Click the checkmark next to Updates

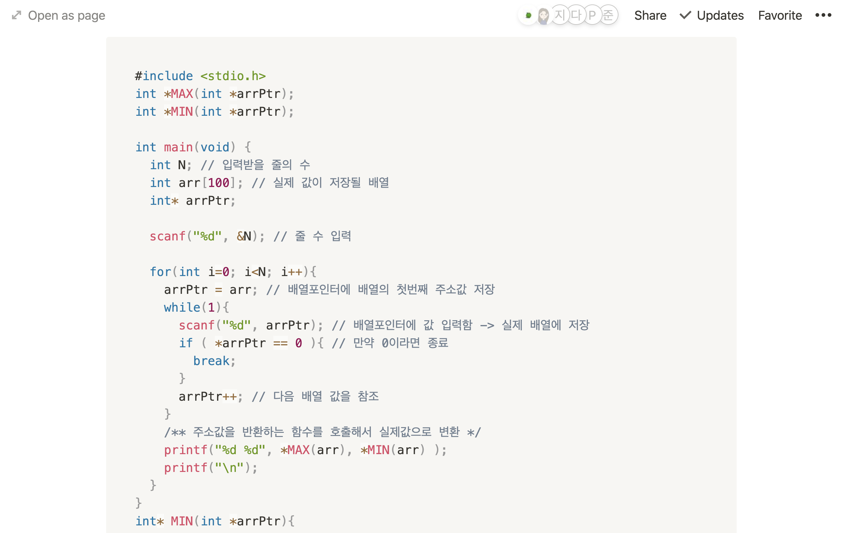(685, 15)
